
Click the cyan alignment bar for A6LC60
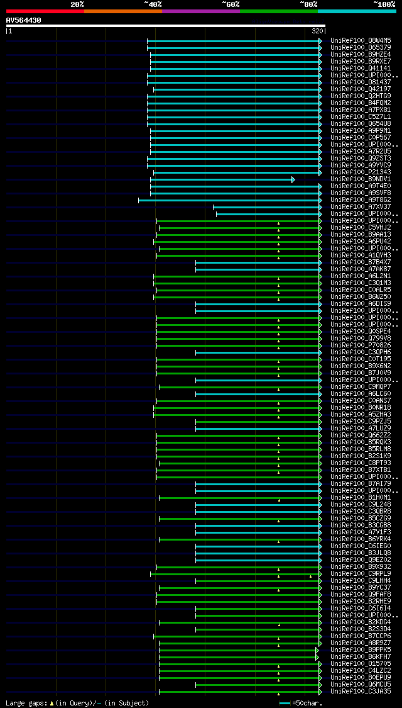(259, 394)
